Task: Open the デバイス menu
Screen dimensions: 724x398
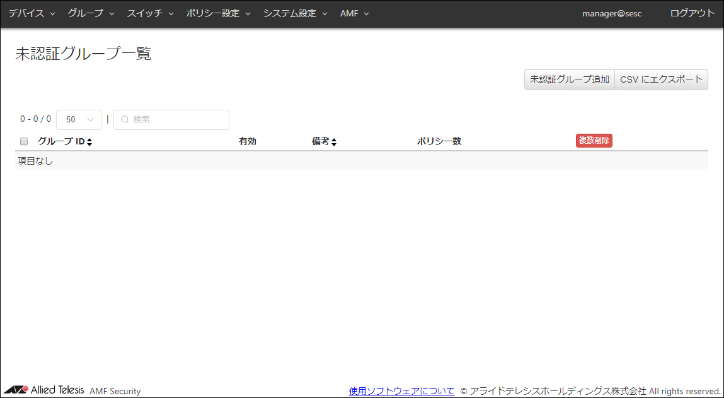Action: pyautogui.click(x=32, y=13)
